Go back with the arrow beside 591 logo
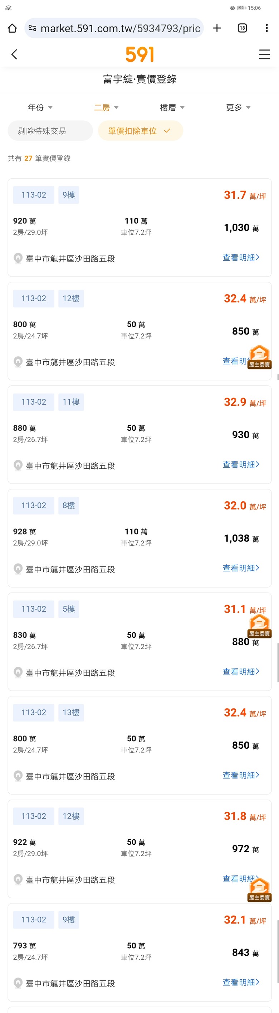The height and width of the screenshot is (1013, 279). click(x=15, y=54)
